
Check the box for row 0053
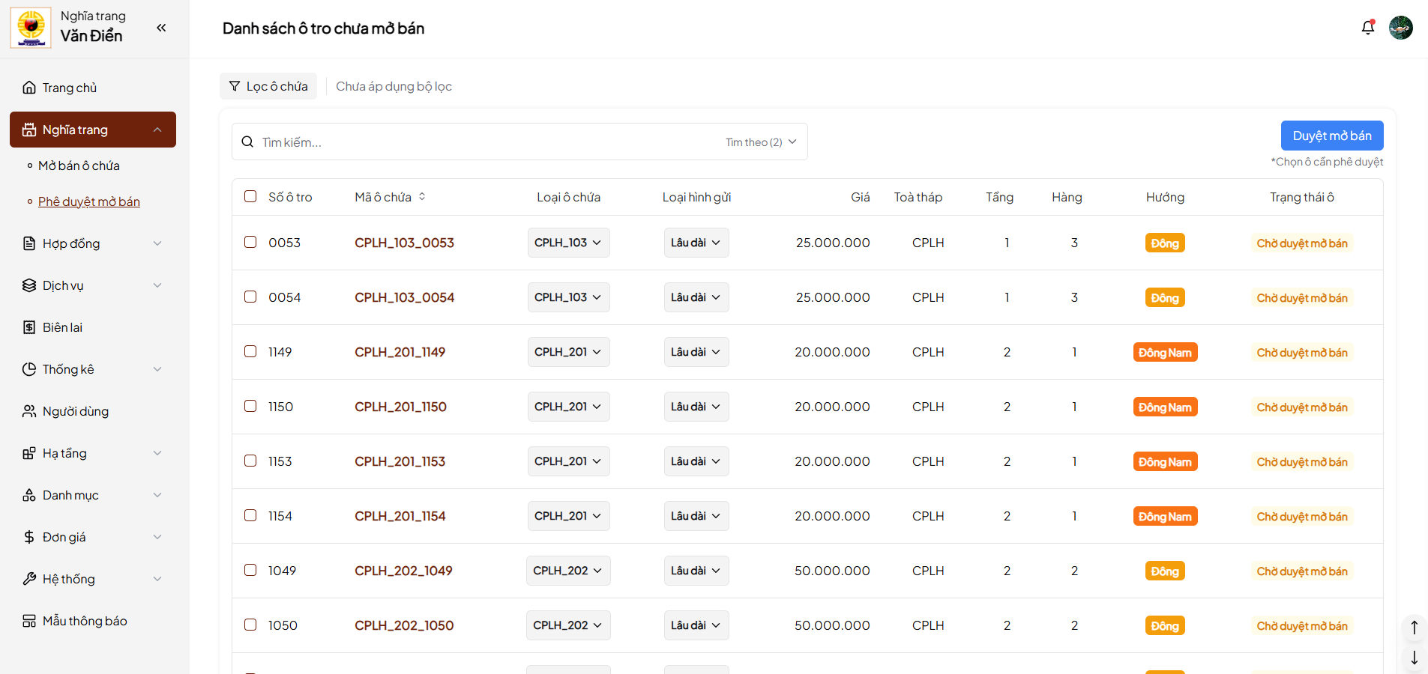pos(250,242)
